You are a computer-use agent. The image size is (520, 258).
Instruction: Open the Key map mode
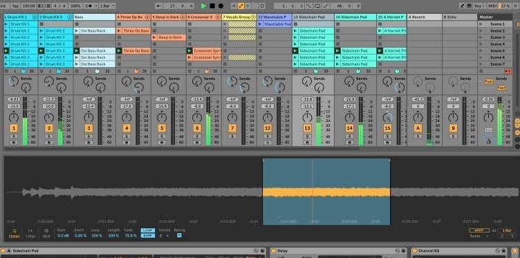coord(478,6)
